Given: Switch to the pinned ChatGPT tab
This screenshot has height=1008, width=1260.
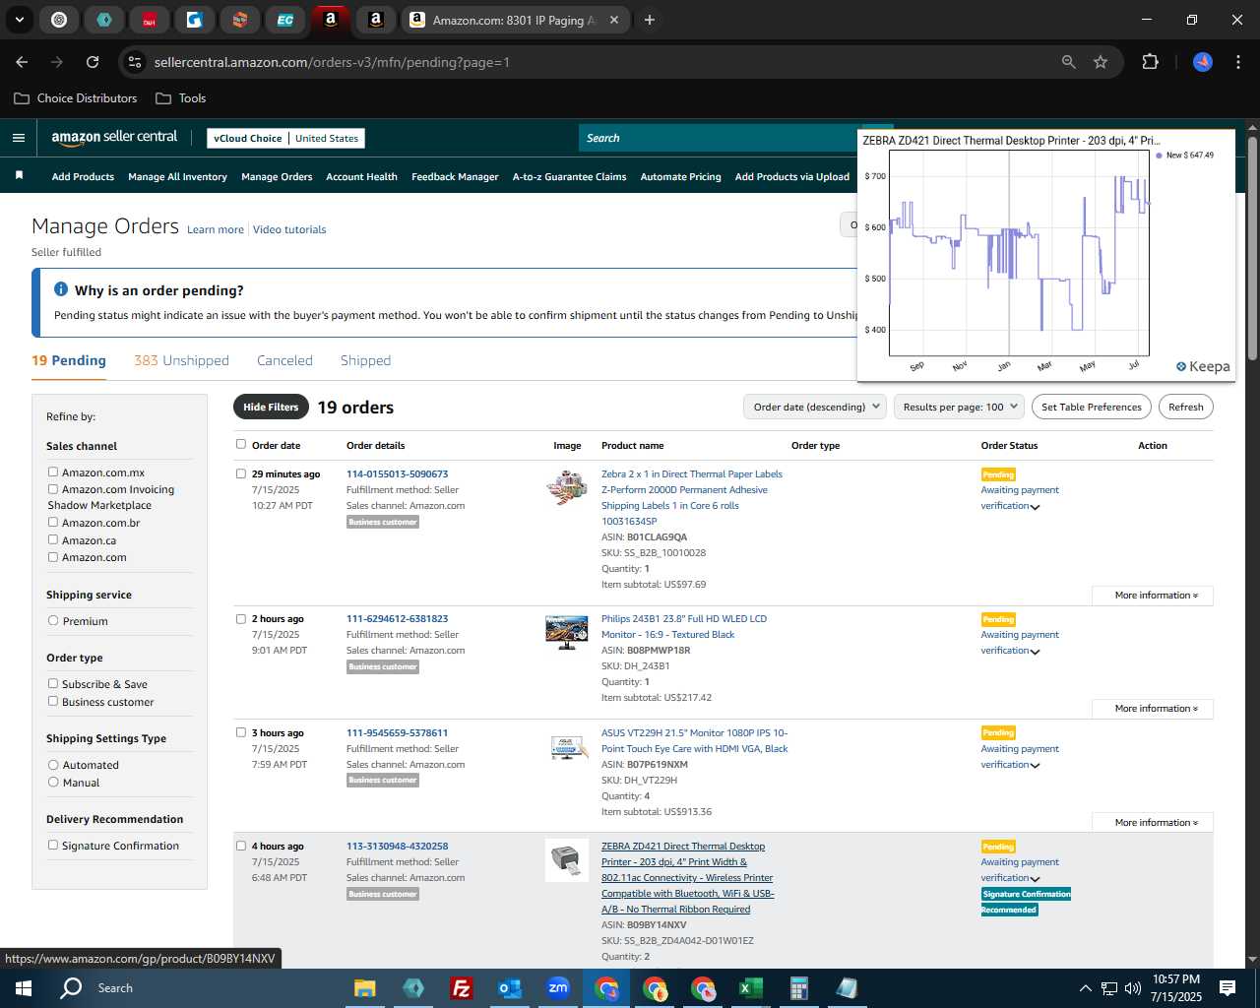Looking at the screenshot, I should tap(59, 20).
